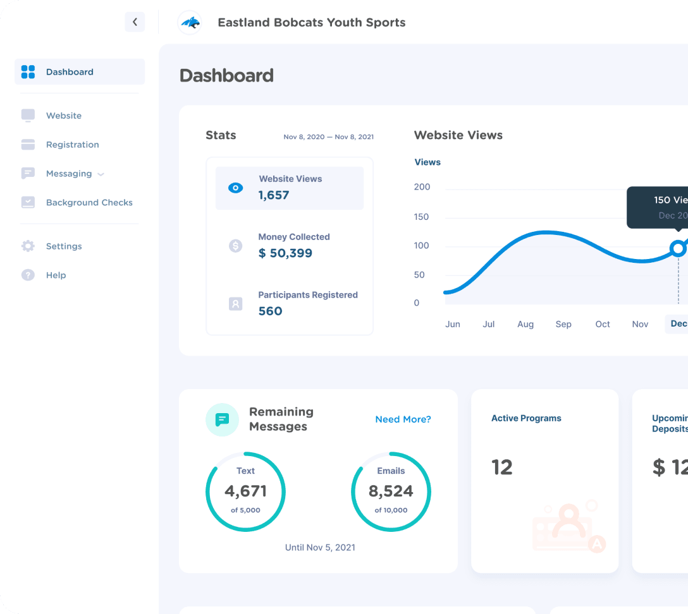
Task: Expand the Messaging menu
Action: pyautogui.click(x=101, y=174)
